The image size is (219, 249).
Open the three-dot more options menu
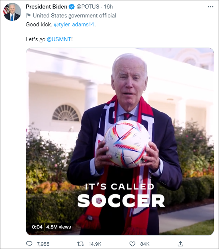coord(210,7)
